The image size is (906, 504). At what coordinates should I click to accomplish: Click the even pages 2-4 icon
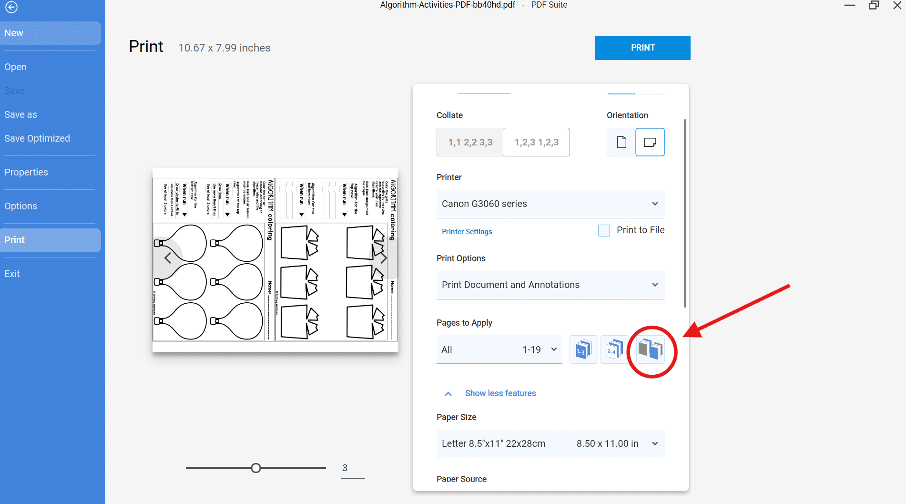[x=614, y=350]
